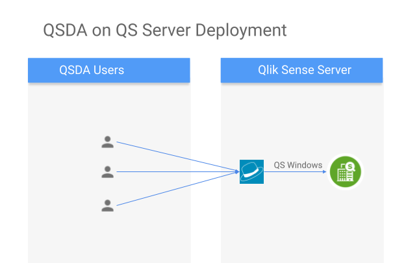Viewport: 419px width, 263px height.
Task: Select the QS Windows label
Action: [x=298, y=165]
